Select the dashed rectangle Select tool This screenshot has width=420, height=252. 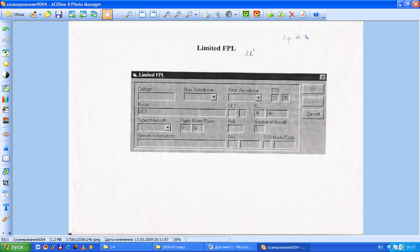click(x=118, y=14)
